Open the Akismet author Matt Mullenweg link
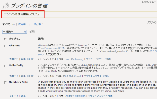The width and height of the screenshot is (157, 99). click(x=74, y=59)
